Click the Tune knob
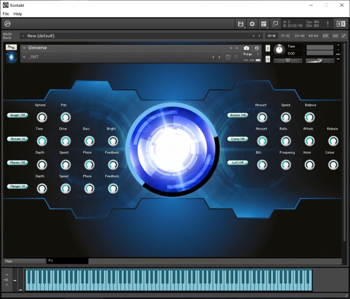 point(278,50)
